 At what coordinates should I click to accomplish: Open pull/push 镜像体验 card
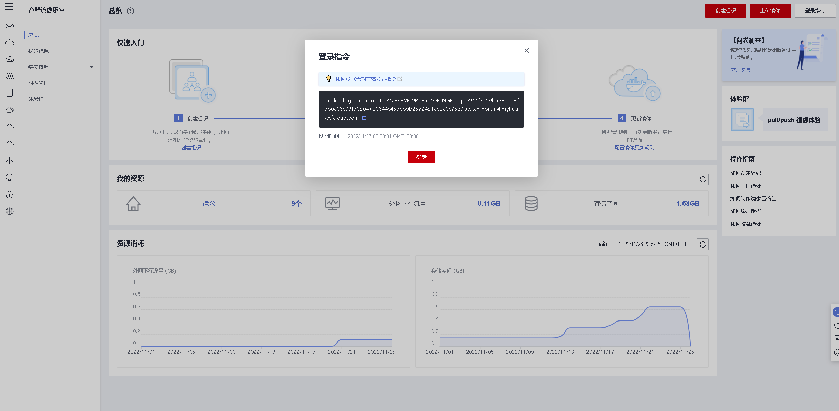(794, 120)
